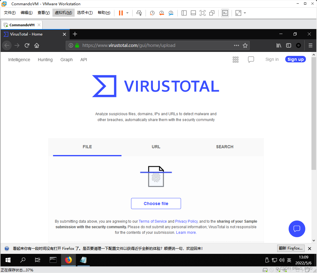
Task: Open the power options dropdown arrow
Action: tap(127, 13)
